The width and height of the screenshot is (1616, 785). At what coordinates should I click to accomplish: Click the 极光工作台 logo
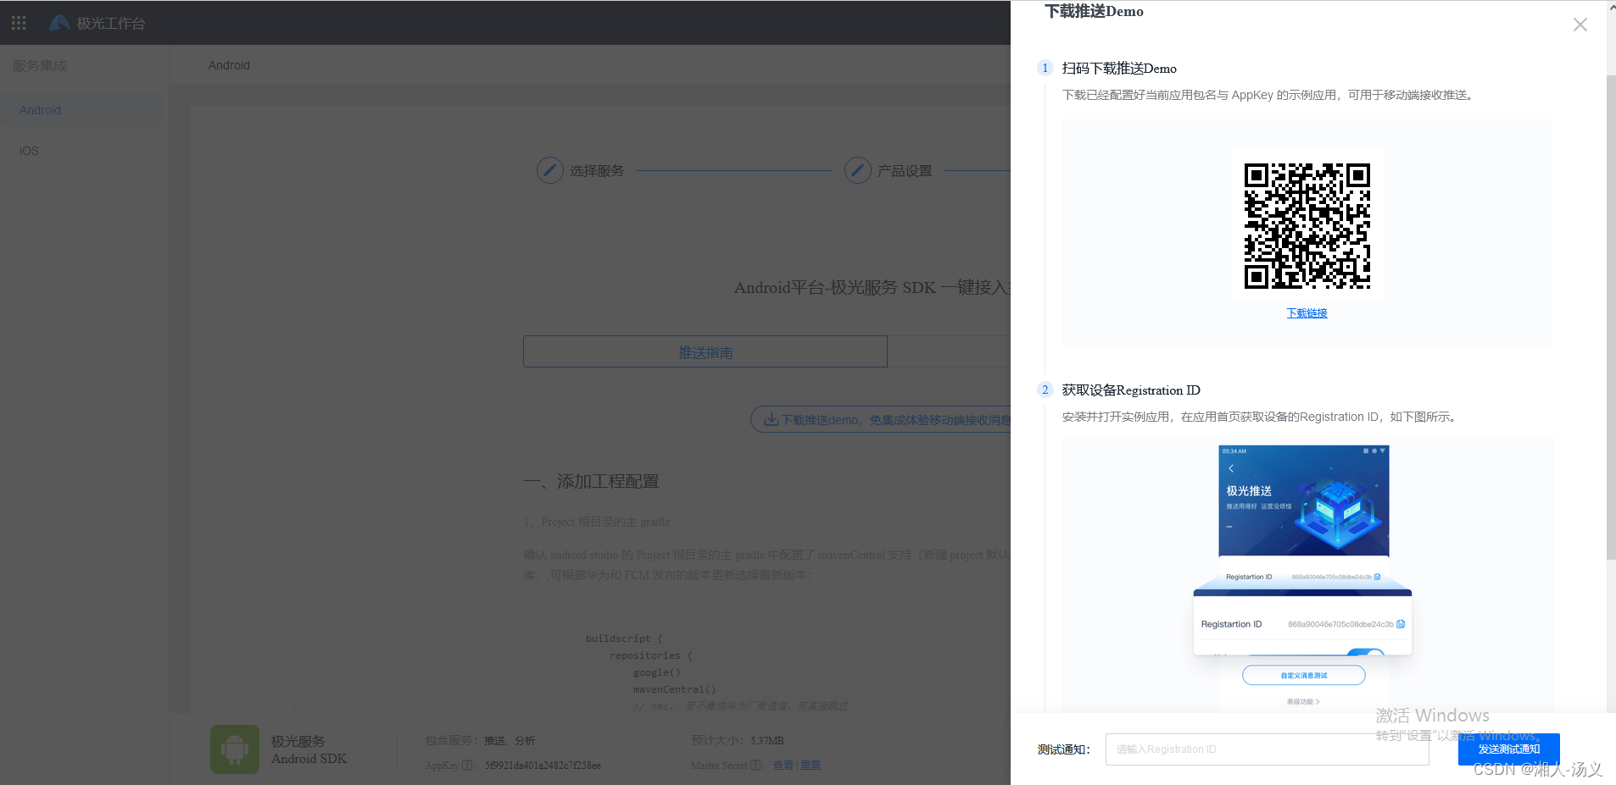pyautogui.click(x=97, y=23)
